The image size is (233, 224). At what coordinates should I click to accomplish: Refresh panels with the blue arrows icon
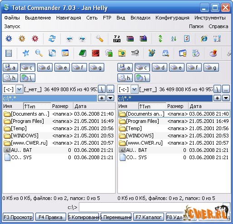[52, 39]
